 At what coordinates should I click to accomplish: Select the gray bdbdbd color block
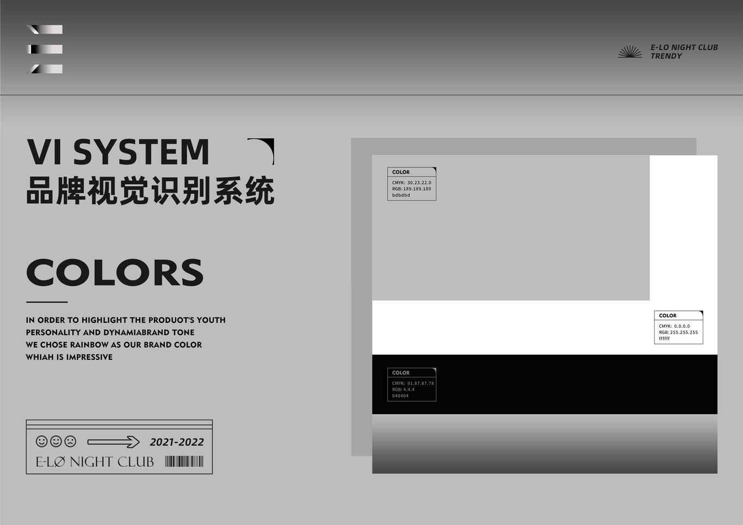[x=511, y=228]
